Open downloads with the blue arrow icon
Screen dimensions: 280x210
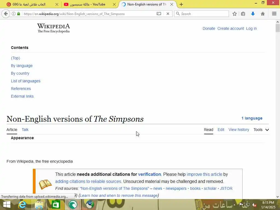tap(253, 14)
